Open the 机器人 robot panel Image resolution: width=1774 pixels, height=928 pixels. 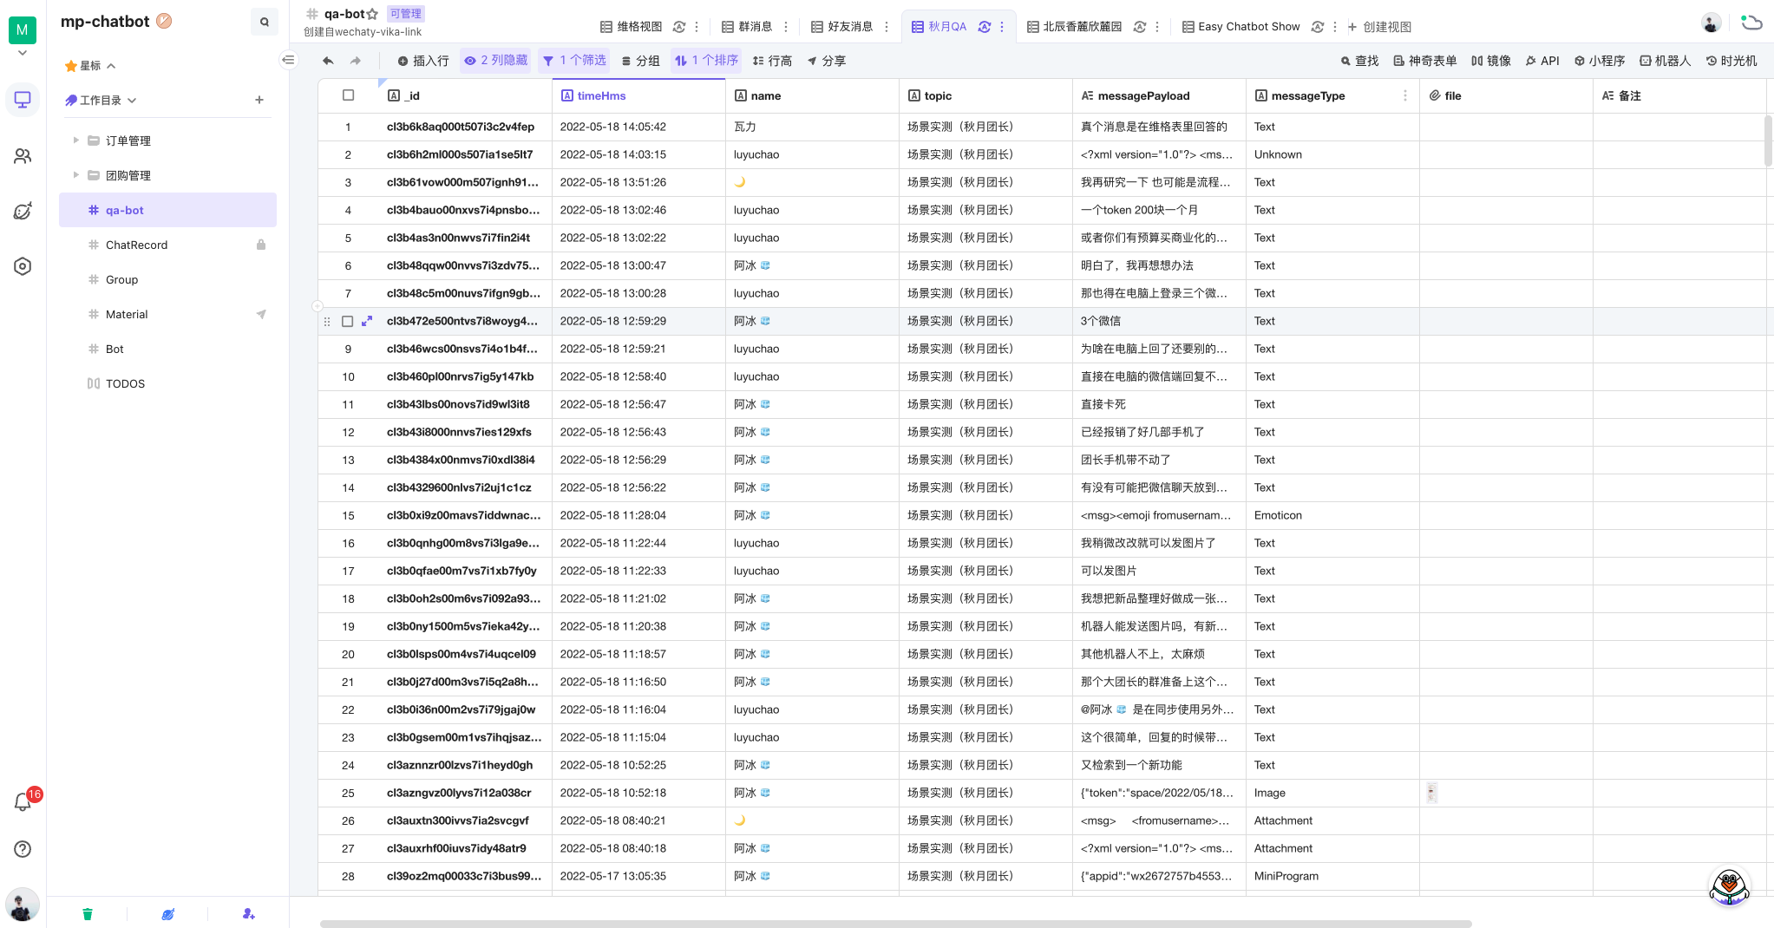[1665, 61]
